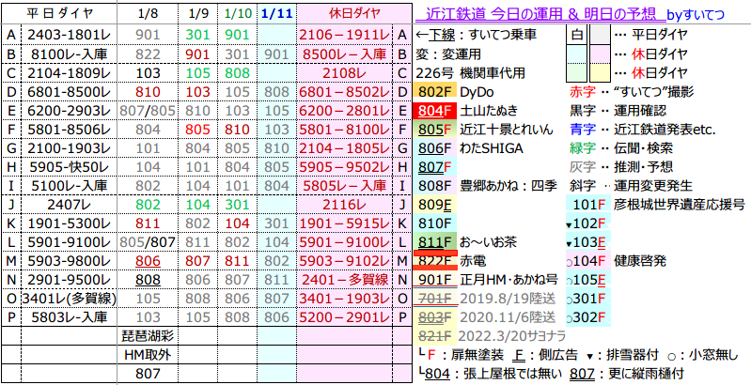Click the weekday cell 1901-5300レ

tap(70, 223)
